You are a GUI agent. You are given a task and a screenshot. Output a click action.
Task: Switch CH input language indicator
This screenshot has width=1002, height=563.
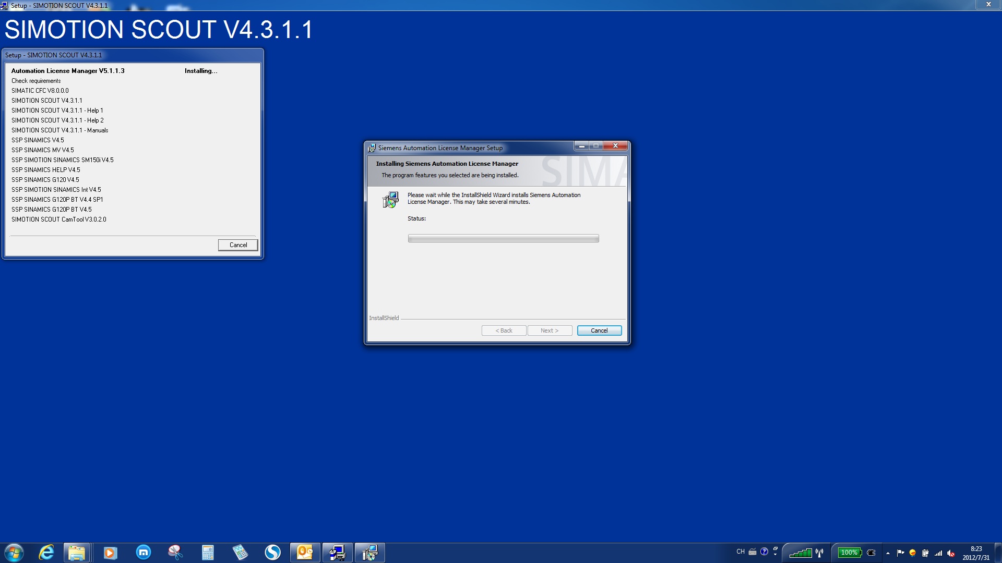740,552
